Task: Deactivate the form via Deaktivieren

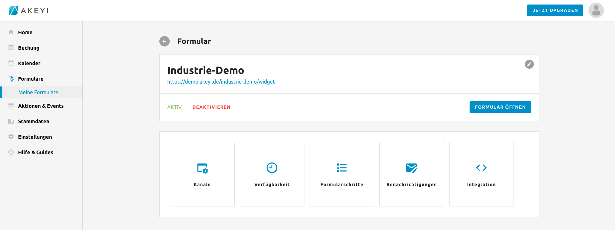Action: [x=211, y=107]
